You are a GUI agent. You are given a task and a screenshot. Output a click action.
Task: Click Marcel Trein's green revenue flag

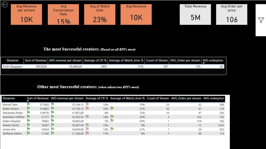click(28, 104)
